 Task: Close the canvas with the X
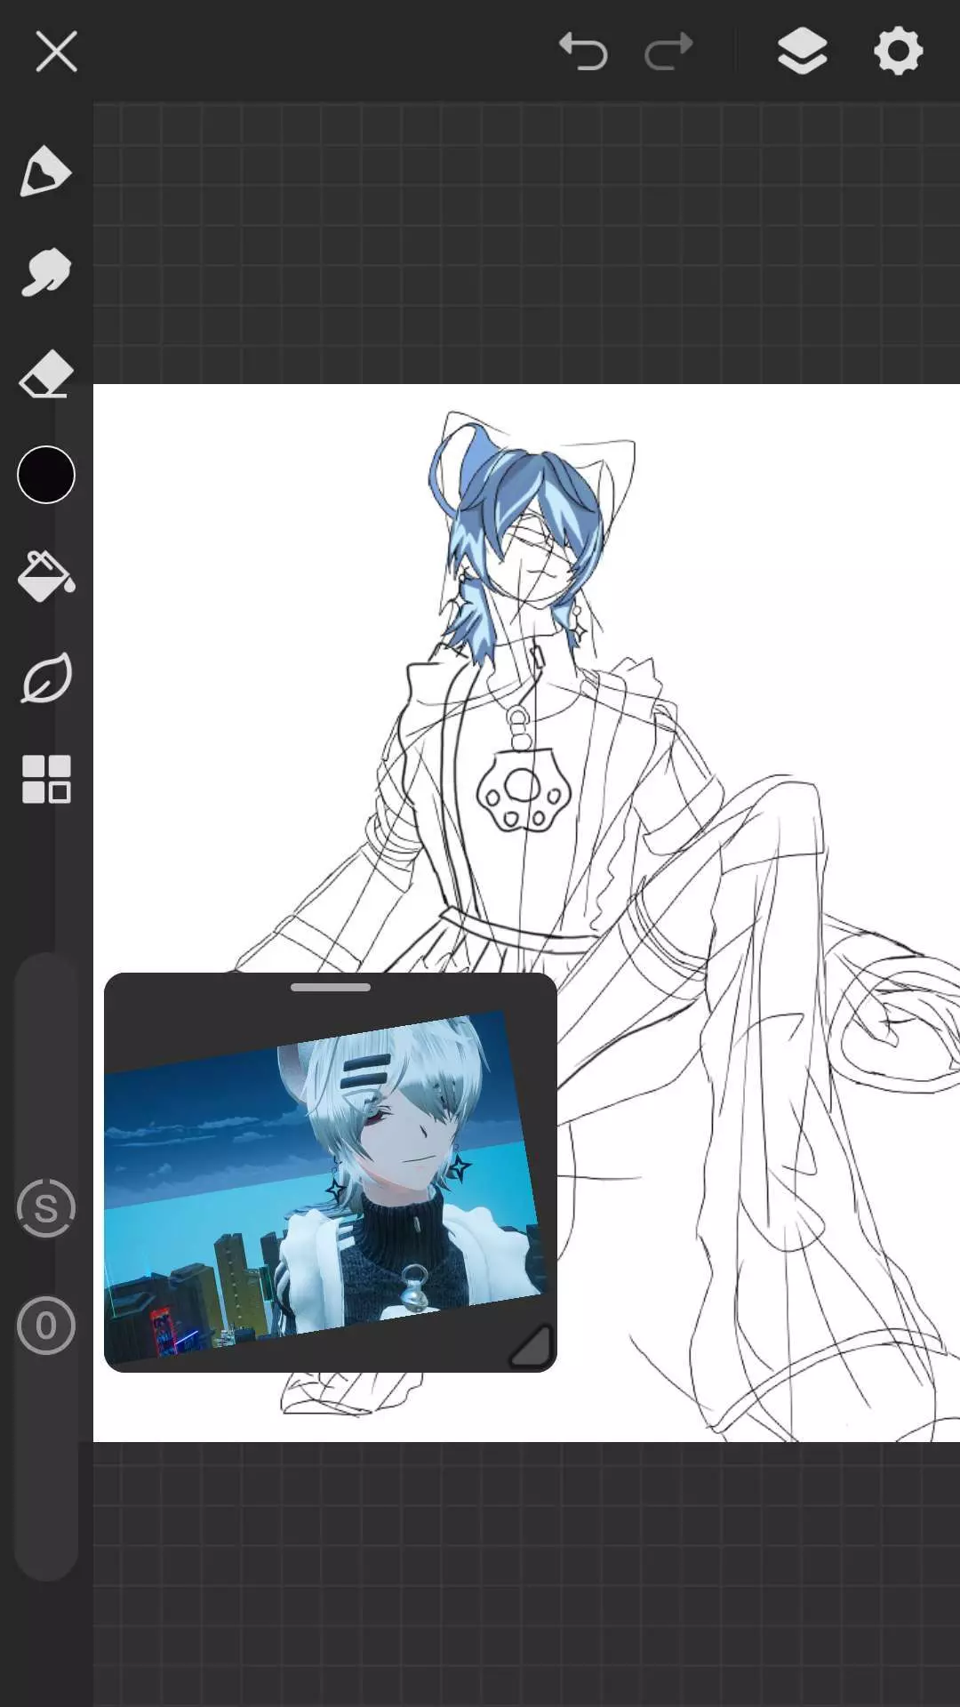(56, 51)
